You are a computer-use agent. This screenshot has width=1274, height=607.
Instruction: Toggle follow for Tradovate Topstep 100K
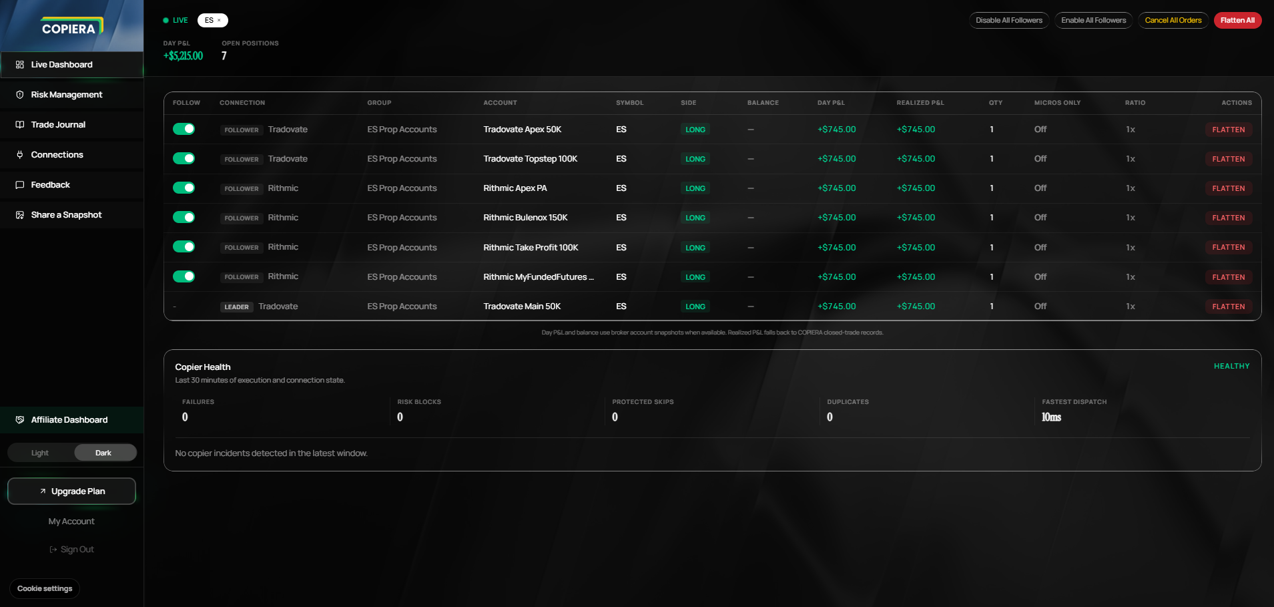[x=184, y=158]
